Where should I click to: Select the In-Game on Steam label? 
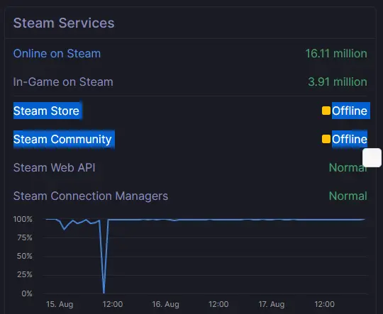point(63,82)
